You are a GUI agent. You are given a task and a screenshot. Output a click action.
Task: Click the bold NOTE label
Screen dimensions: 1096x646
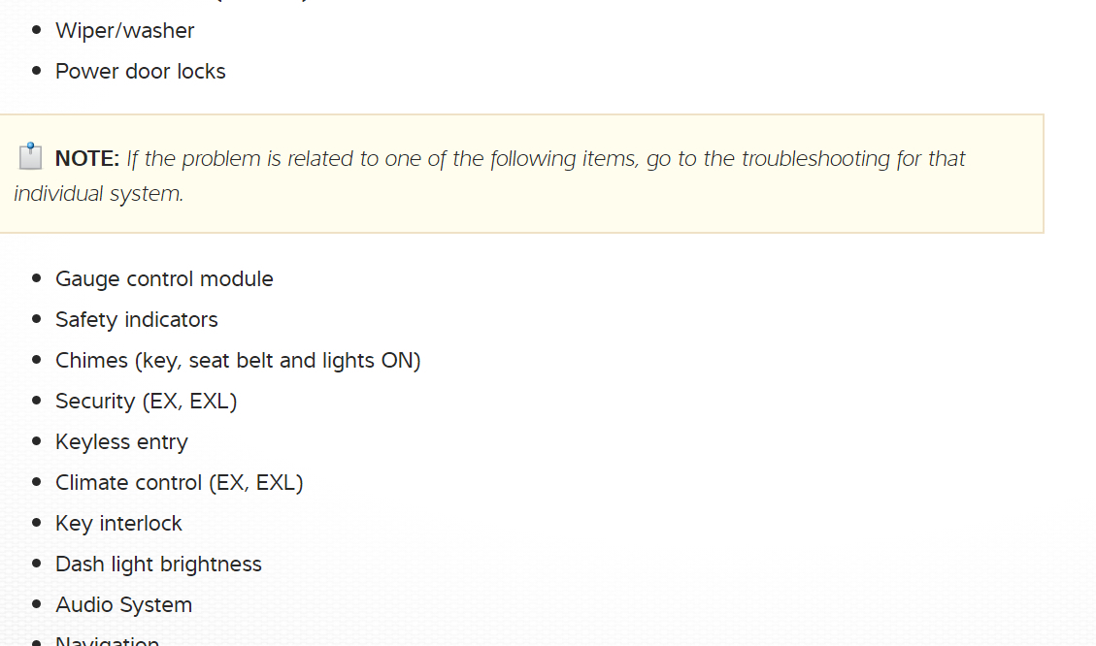[87, 159]
